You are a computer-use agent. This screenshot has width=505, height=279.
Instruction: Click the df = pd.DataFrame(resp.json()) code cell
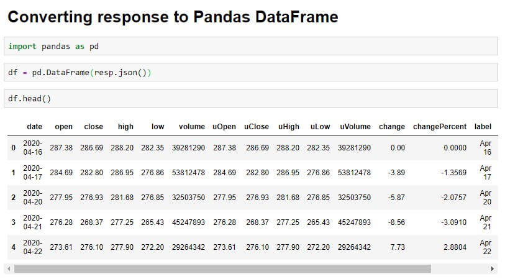251,72
